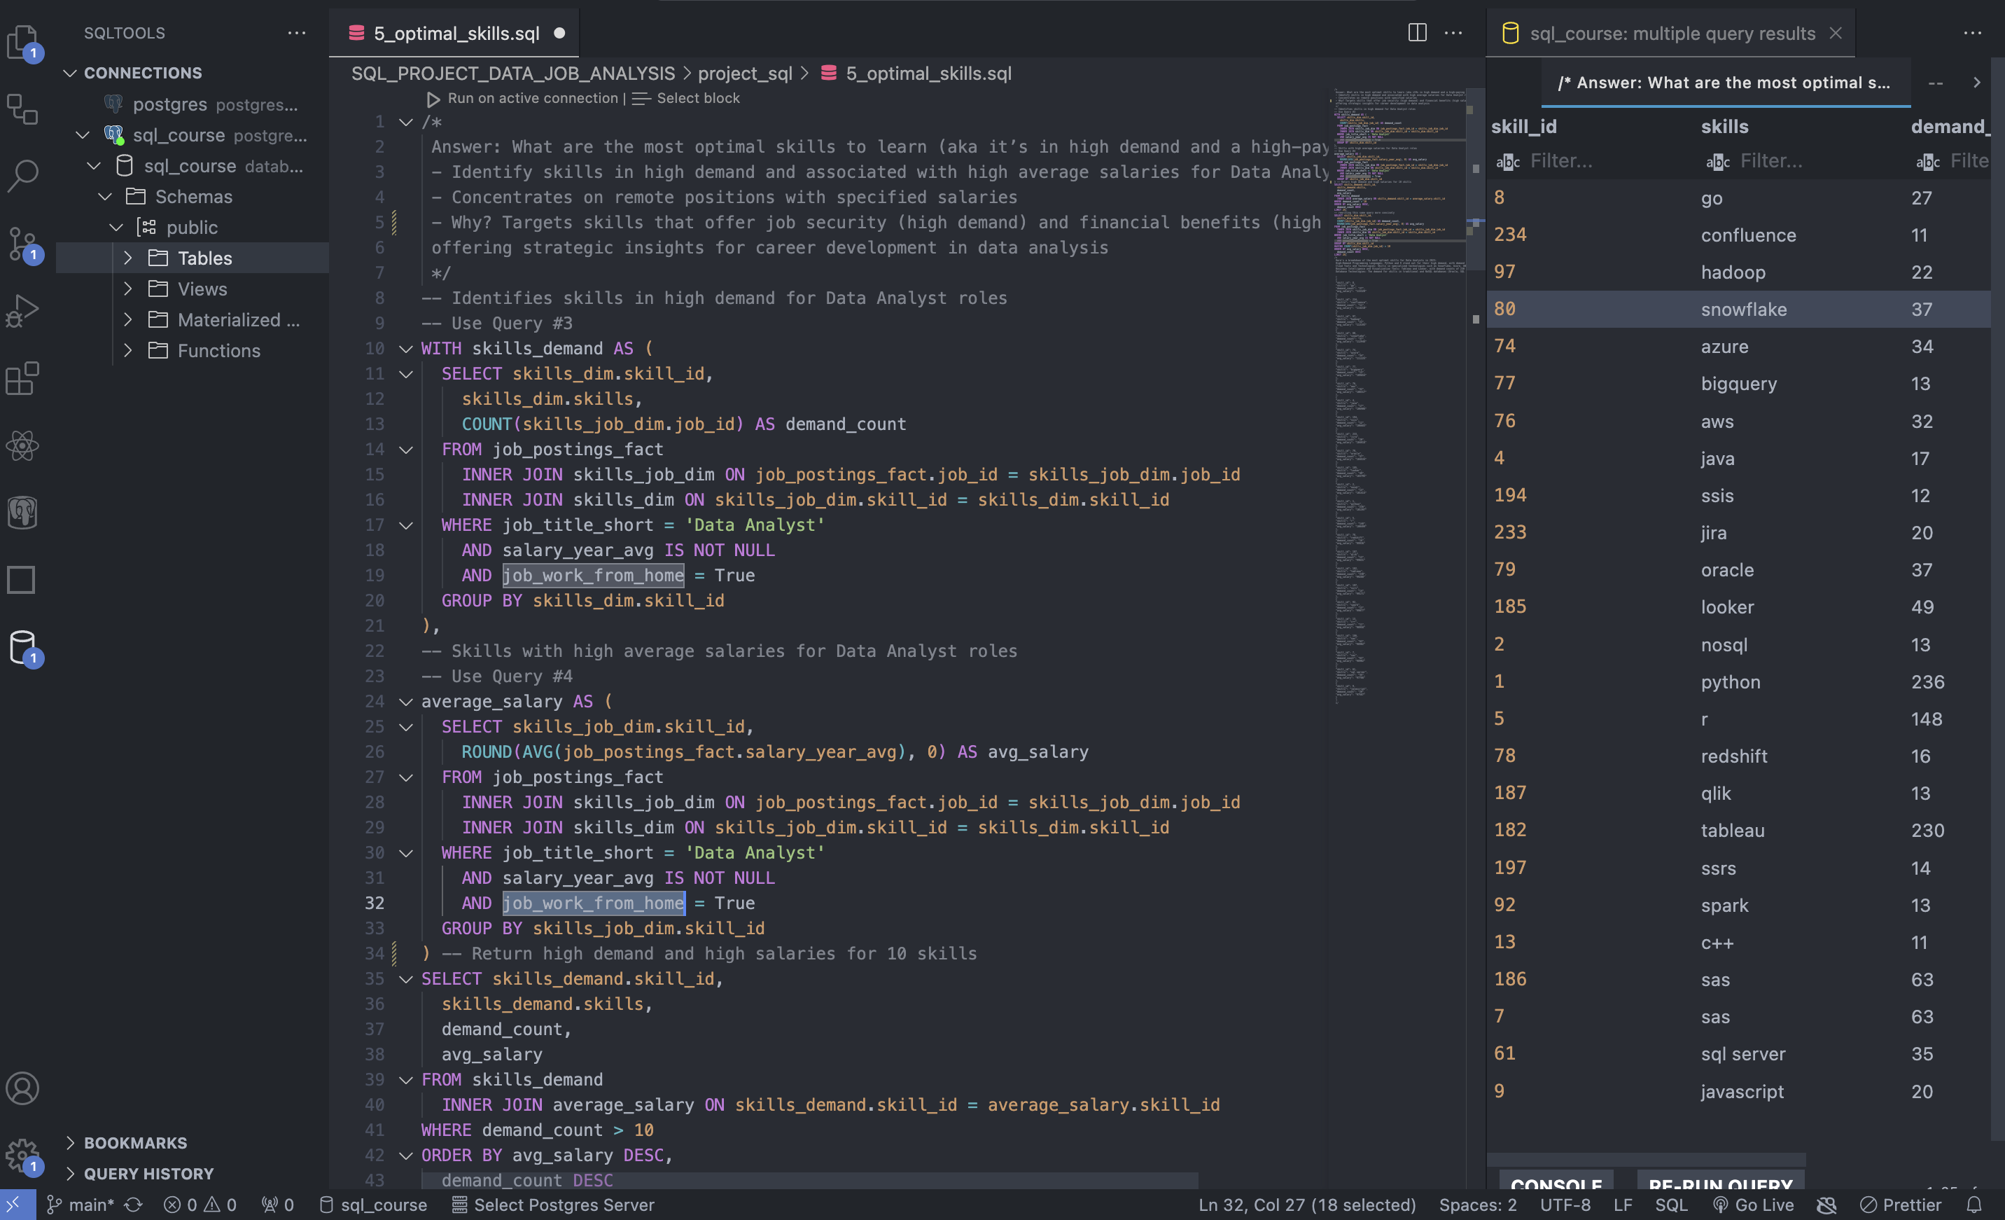This screenshot has height=1220, width=2005.
Task: Select the postgres connection in tree
Action: (193, 104)
